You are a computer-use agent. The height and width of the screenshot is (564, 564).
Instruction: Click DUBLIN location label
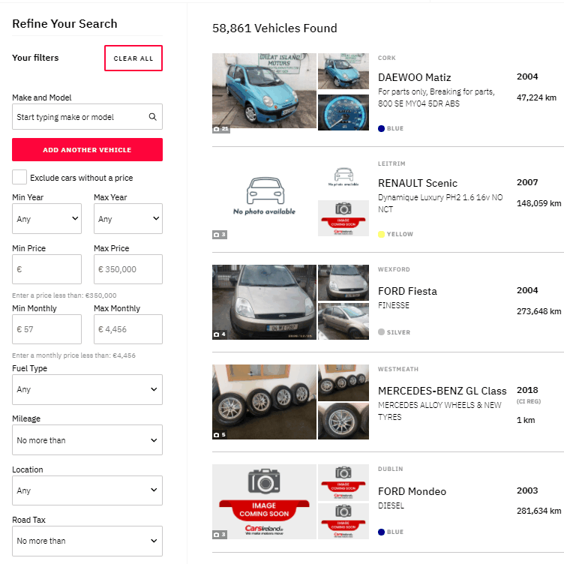tap(390, 469)
